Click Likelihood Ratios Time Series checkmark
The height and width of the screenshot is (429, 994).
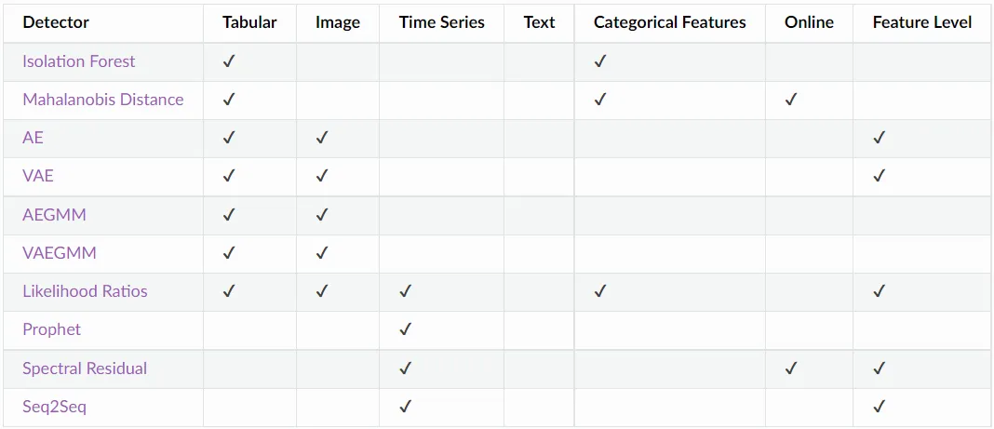point(406,291)
